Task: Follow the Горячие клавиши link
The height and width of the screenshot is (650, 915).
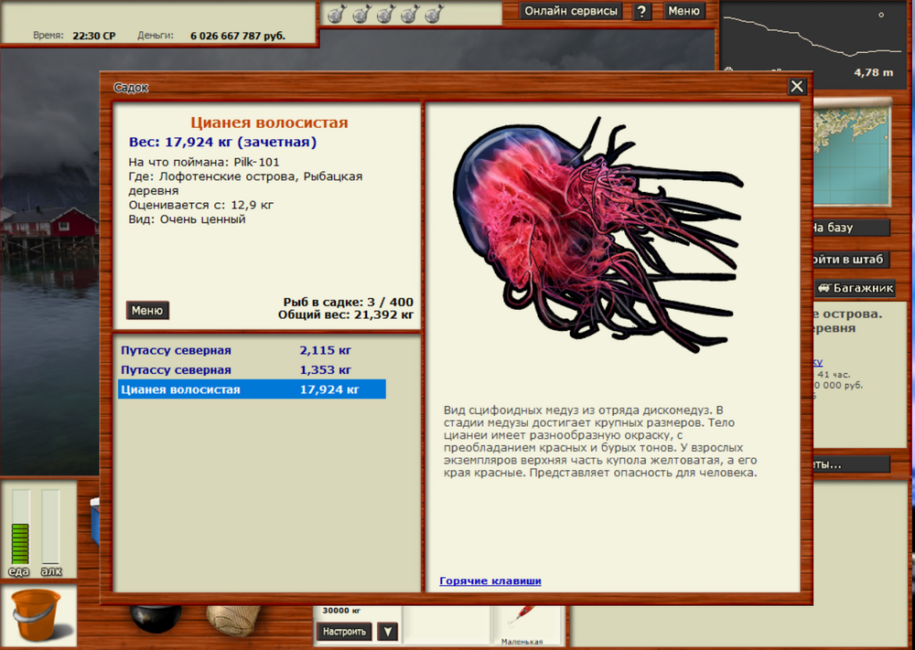Action: 490,581
